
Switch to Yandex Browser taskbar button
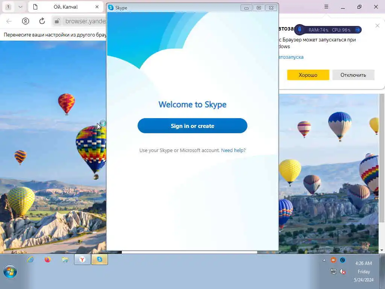[x=82, y=259]
